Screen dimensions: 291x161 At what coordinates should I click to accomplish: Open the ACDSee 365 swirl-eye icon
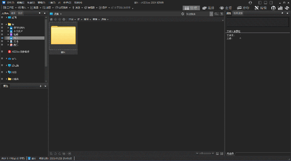point(287,8)
